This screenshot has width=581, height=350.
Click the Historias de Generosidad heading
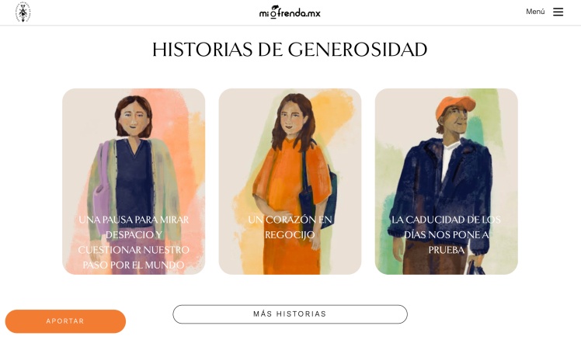290,50
